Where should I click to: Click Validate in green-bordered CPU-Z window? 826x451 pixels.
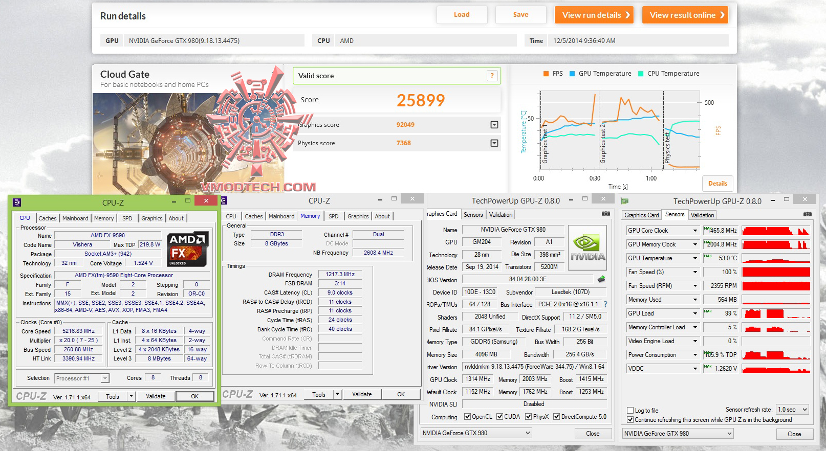156,396
